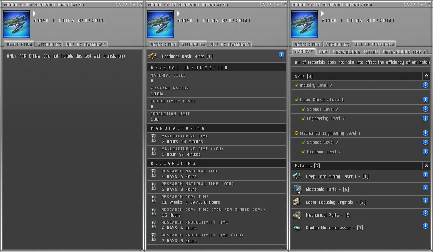Open options circle in right window titlebar
The height and width of the screenshot is (252, 433).
click(x=414, y=4)
